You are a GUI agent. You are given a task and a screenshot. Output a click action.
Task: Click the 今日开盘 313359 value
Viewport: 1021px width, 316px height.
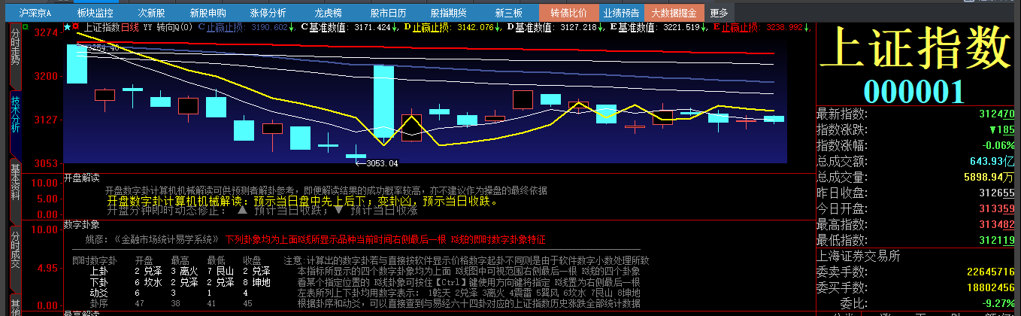click(x=997, y=208)
